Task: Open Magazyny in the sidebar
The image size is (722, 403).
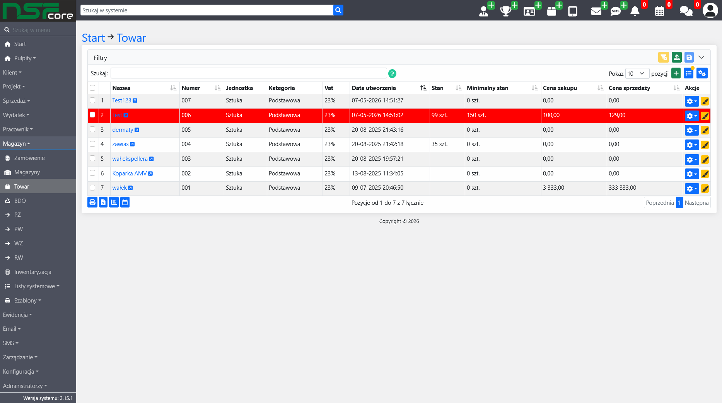Action: pos(27,172)
